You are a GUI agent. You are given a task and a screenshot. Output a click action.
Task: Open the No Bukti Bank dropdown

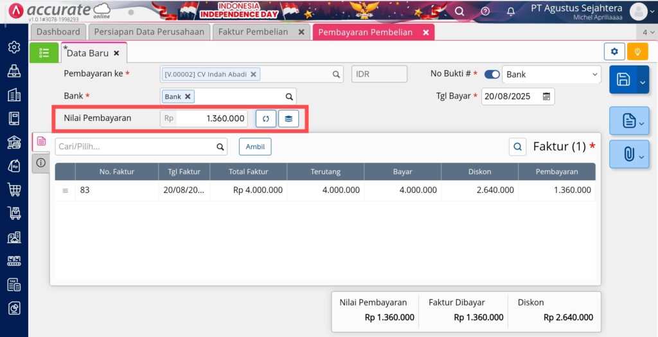551,75
